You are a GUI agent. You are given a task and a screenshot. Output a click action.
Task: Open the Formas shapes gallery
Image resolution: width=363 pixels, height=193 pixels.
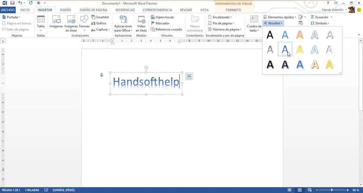click(x=84, y=24)
